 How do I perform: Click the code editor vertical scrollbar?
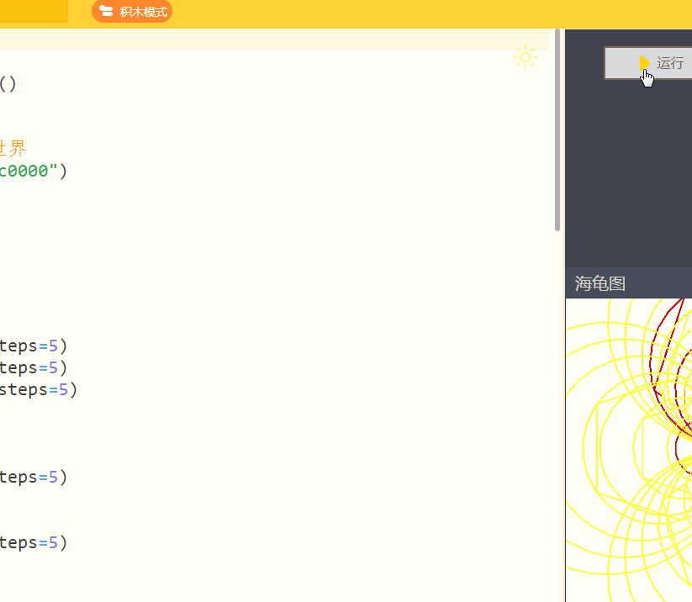coord(557,129)
